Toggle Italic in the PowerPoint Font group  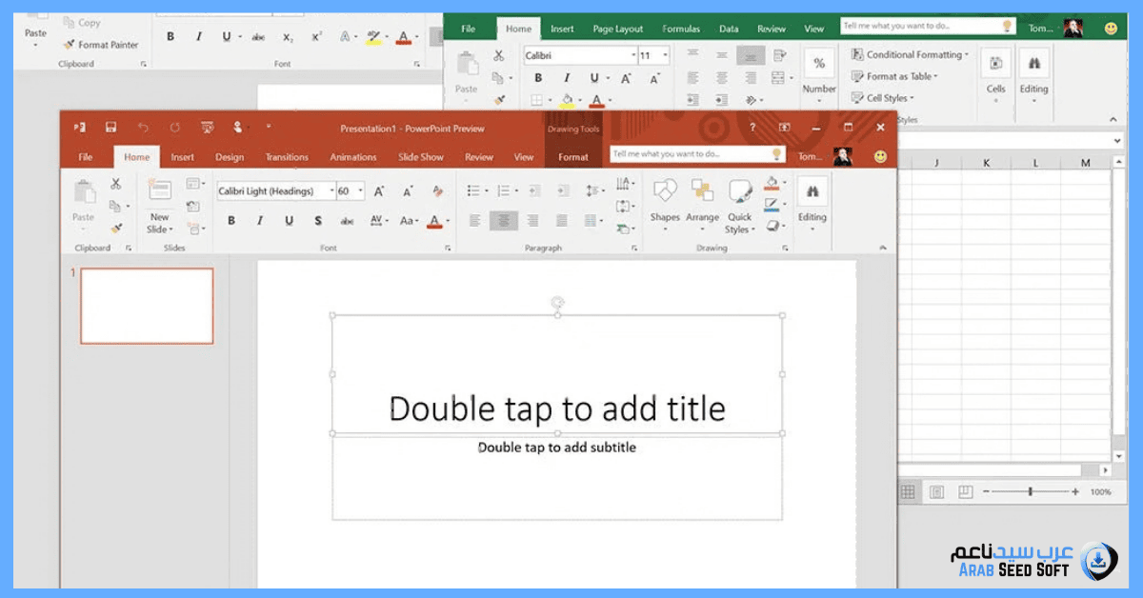pyautogui.click(x=259, y=221)
